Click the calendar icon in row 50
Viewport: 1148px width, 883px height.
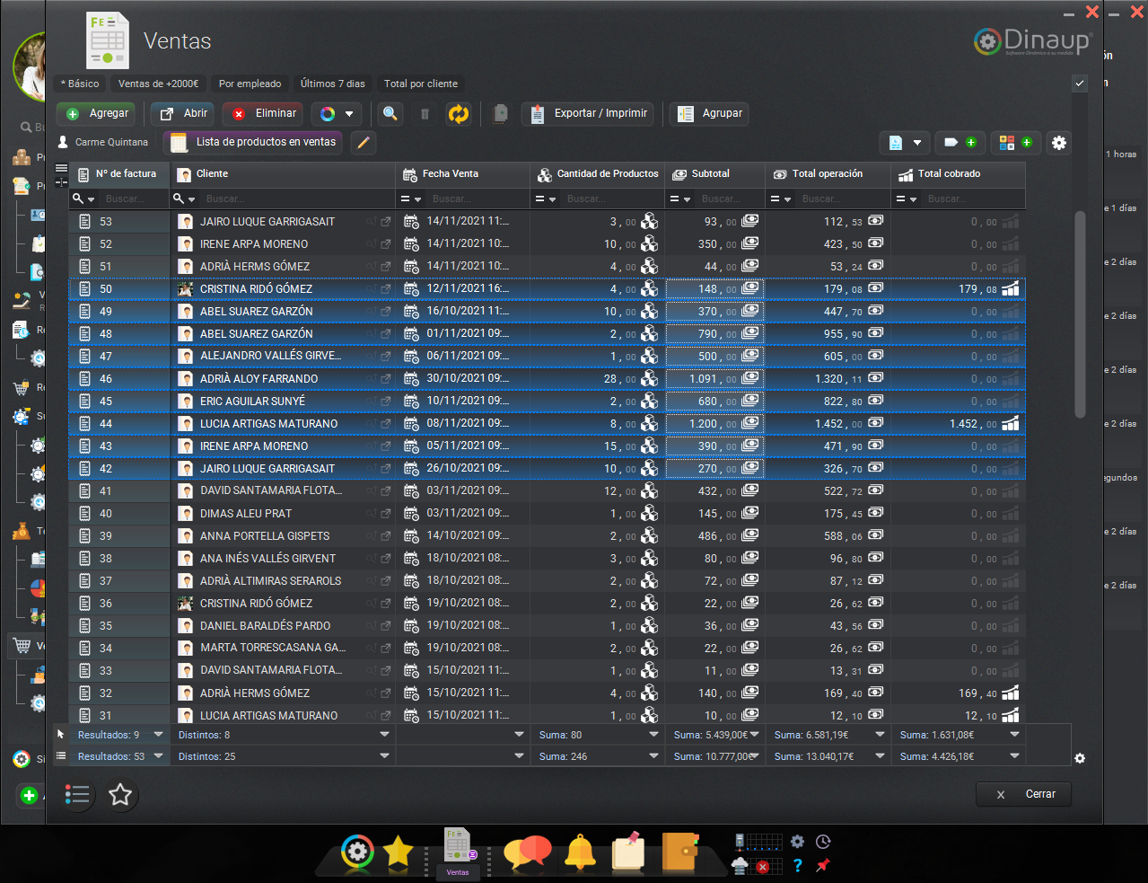click(x=411, y=289)
